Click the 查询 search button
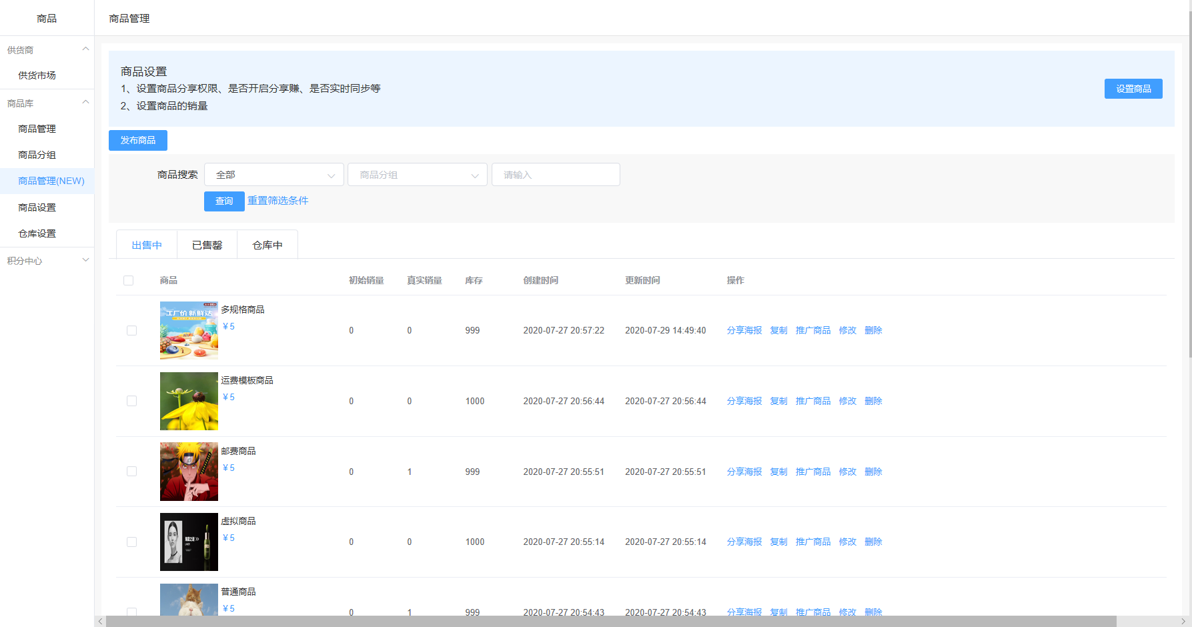Screen dimensions: 1192x627 coord(224,201)
